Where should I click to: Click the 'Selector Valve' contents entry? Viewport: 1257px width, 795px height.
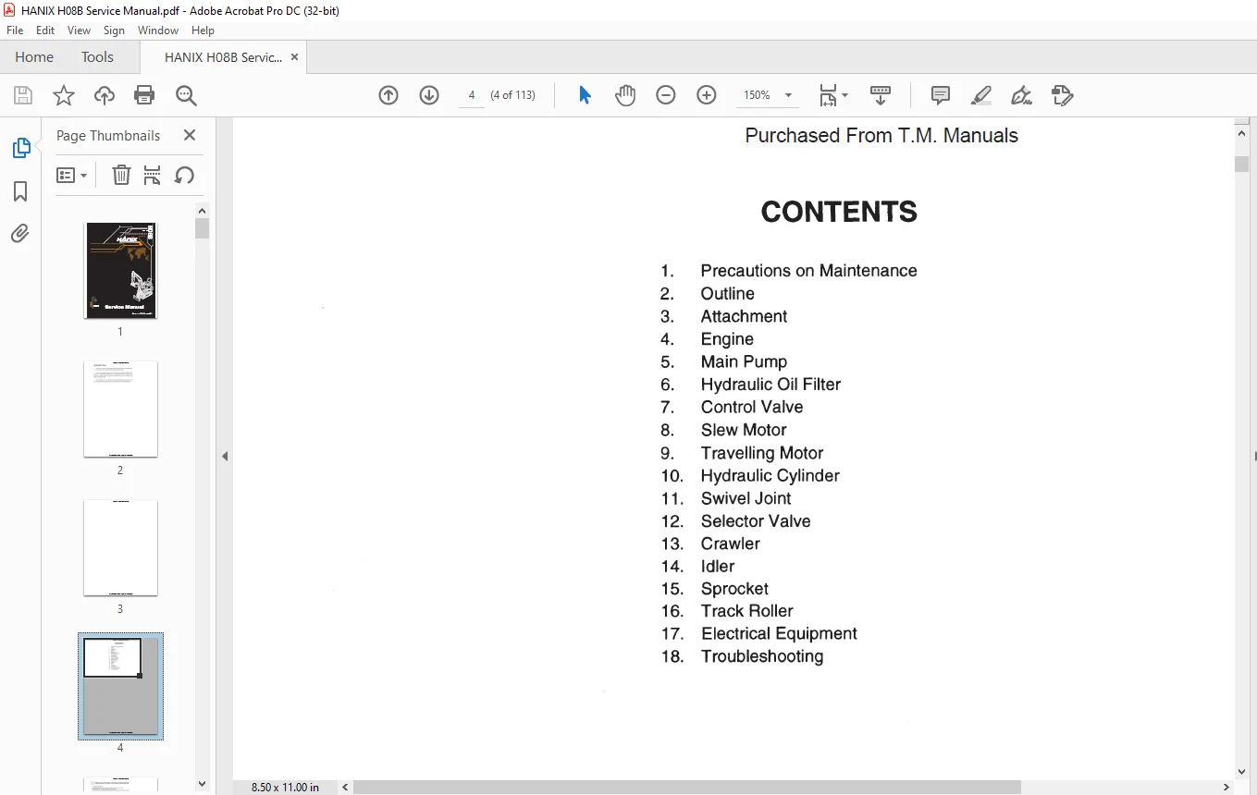(x=756, y=521)
